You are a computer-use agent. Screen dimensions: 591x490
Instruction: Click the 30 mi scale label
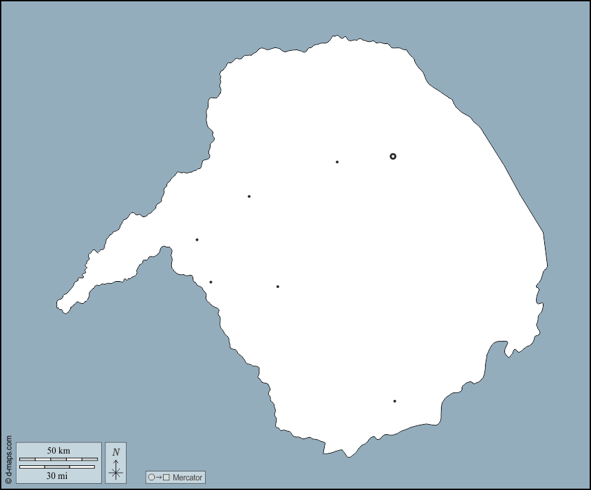coord(57,476)
